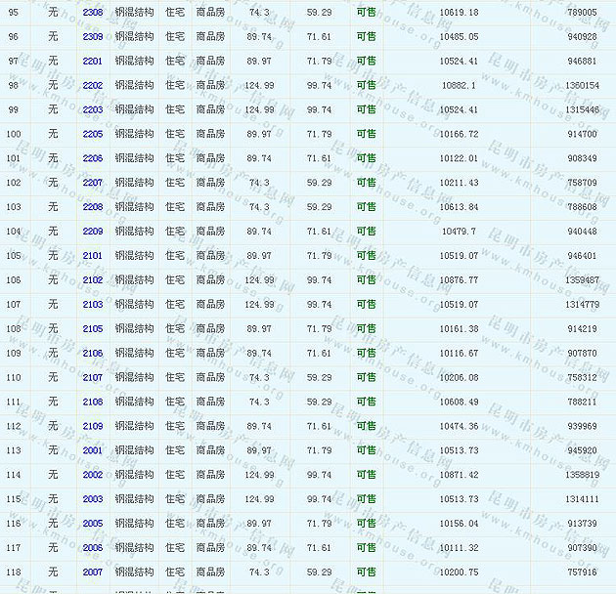Click 可售 status in row 110
This screenshot has height=594, width=616.
[x=366, y=377]
